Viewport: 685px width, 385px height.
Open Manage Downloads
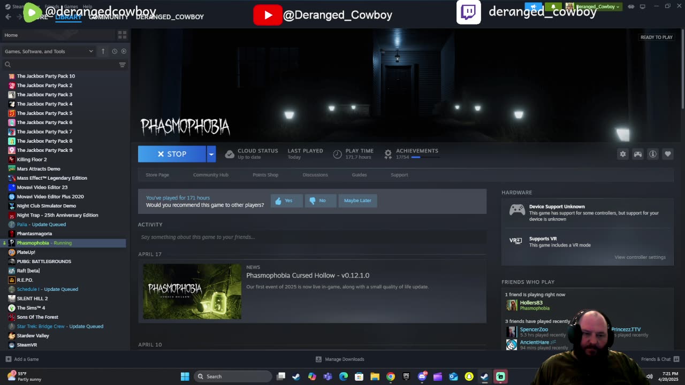340,359
